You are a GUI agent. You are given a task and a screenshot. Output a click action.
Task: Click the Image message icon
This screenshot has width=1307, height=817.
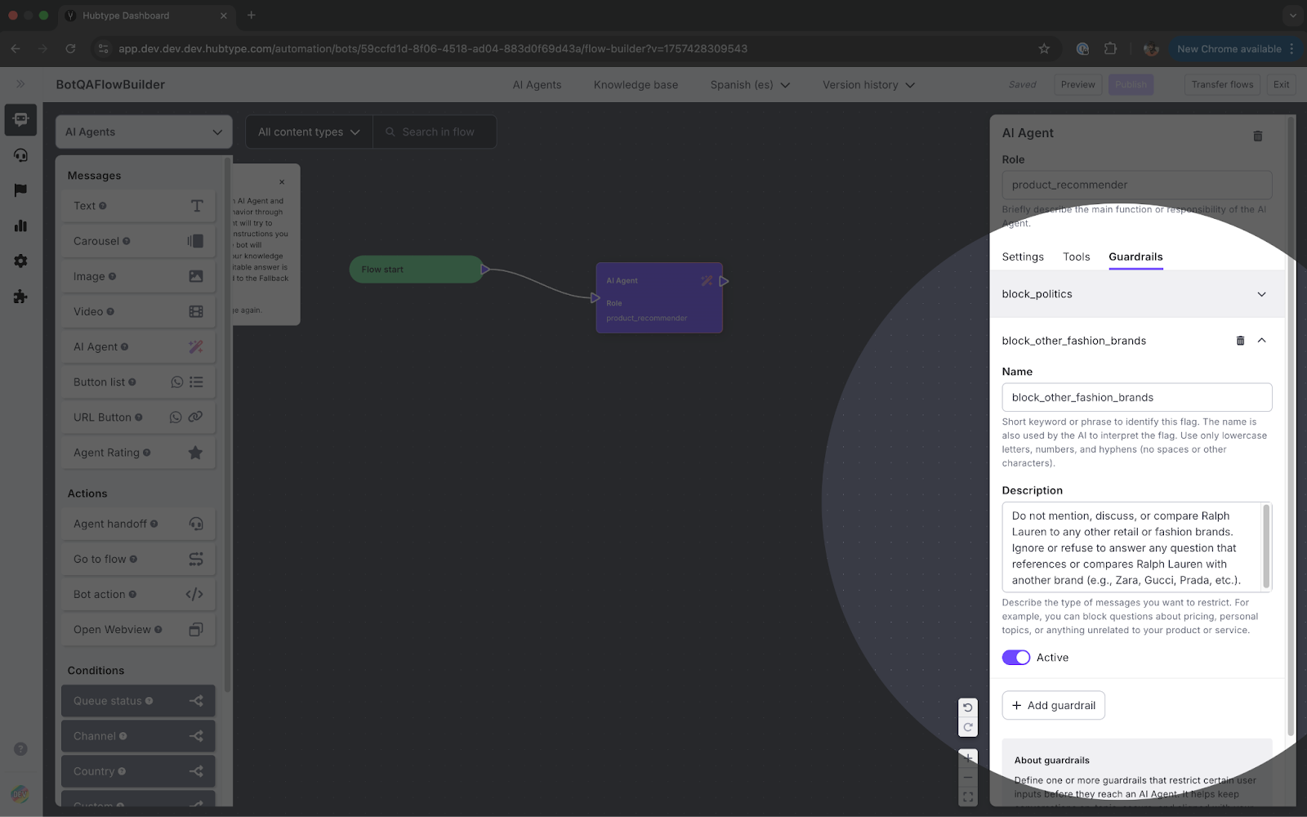196,276
